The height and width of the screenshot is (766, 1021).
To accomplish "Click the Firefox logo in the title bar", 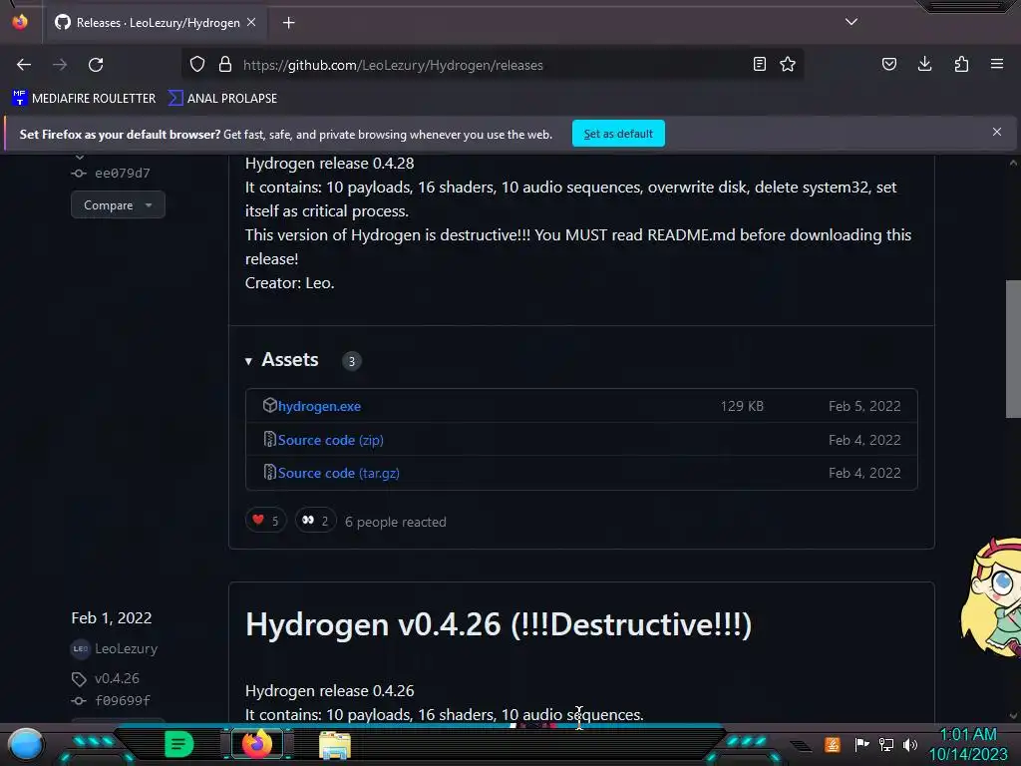I will pyautogui.click(x=20, y=22).
